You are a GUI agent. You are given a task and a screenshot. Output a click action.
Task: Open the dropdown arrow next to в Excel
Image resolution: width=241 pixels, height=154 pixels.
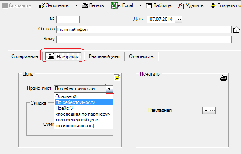pyautogui.click(x=141, y=5)
